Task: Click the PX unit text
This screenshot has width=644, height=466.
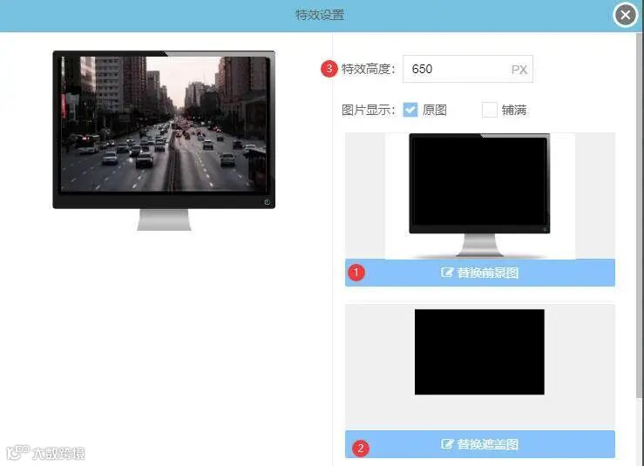Action: click(x=519, y=70)
